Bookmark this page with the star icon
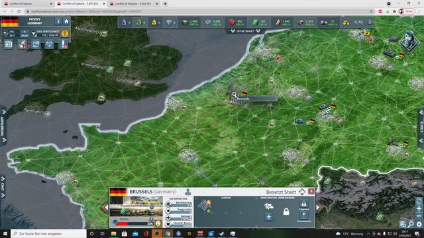The image size is (424, 238). (372, 11)
